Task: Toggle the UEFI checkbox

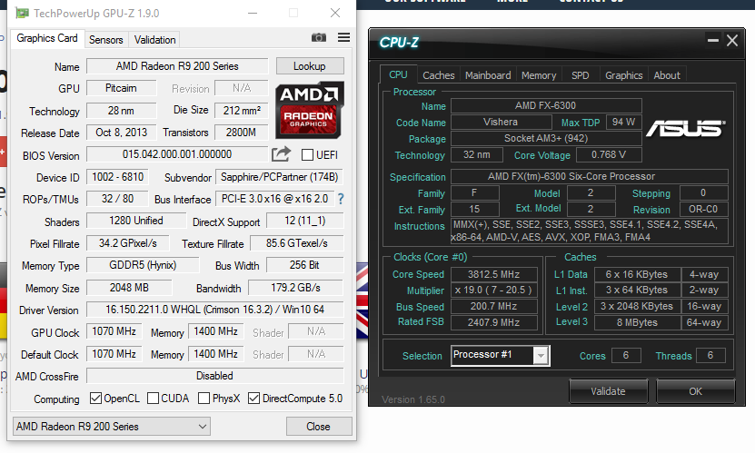Action: pyautogui.click(x=307, y=155)
